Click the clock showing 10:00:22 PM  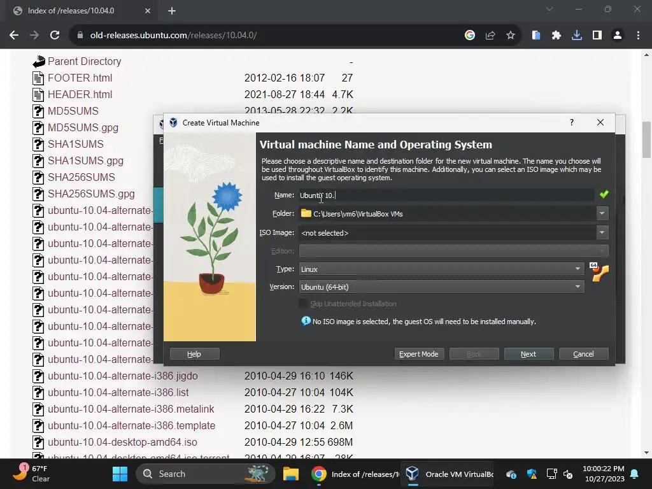pos(604,474)
